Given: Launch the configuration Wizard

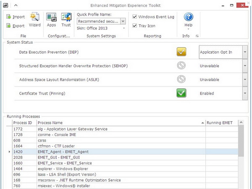Looking at the screenshot, I should coord(35,20).
